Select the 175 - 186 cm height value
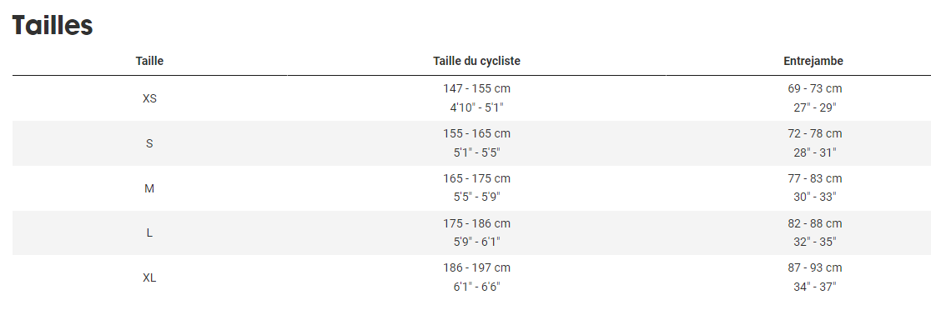The image size is (931, 320). [x=477, y=223]
